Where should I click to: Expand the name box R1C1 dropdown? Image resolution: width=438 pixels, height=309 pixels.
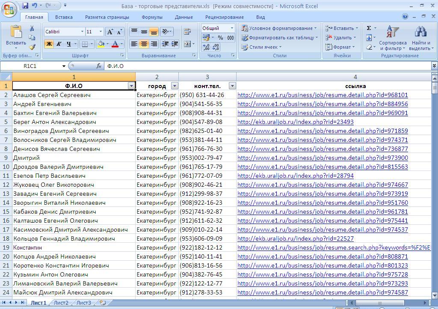pos(64,66)
